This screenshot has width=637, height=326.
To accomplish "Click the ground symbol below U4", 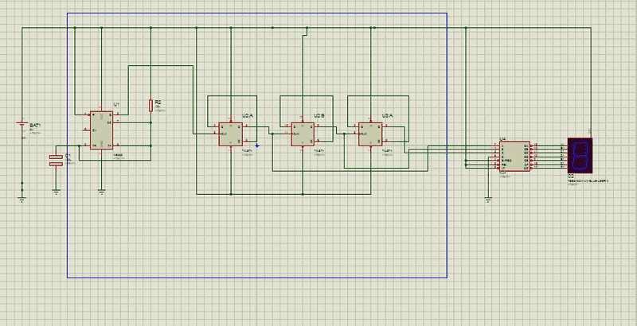I will 487,200.
